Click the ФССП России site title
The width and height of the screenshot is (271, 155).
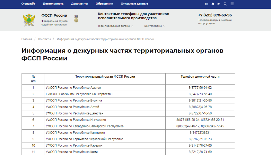(54, 15)
